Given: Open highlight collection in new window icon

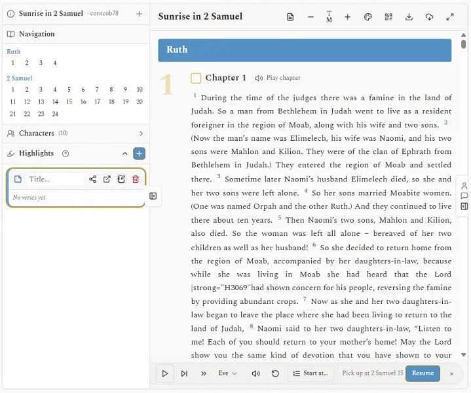Looking at the screenshot, I should pos(107,179).
